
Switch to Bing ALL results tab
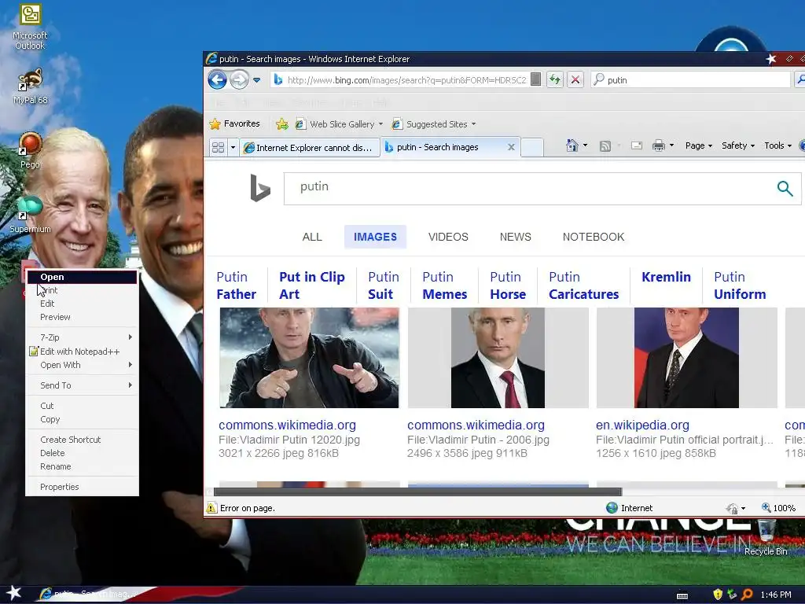(x=312, y=237)
